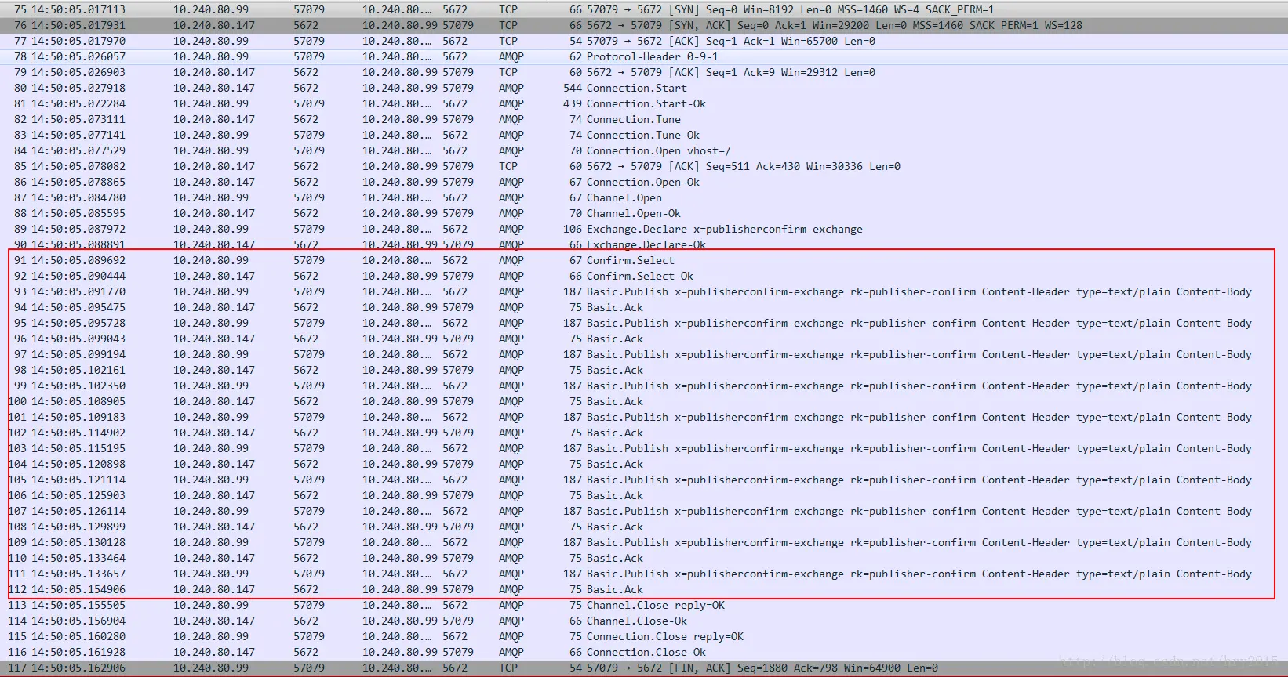This screenshot has width=1288, height=677.
Task: Select packet 83 Connection.Tune-Ok row
Action: coord(644,135)
